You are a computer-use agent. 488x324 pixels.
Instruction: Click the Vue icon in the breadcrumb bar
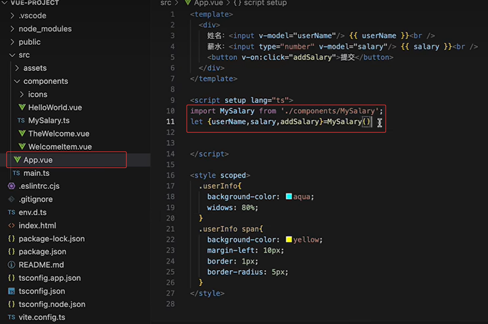[188, 3]
